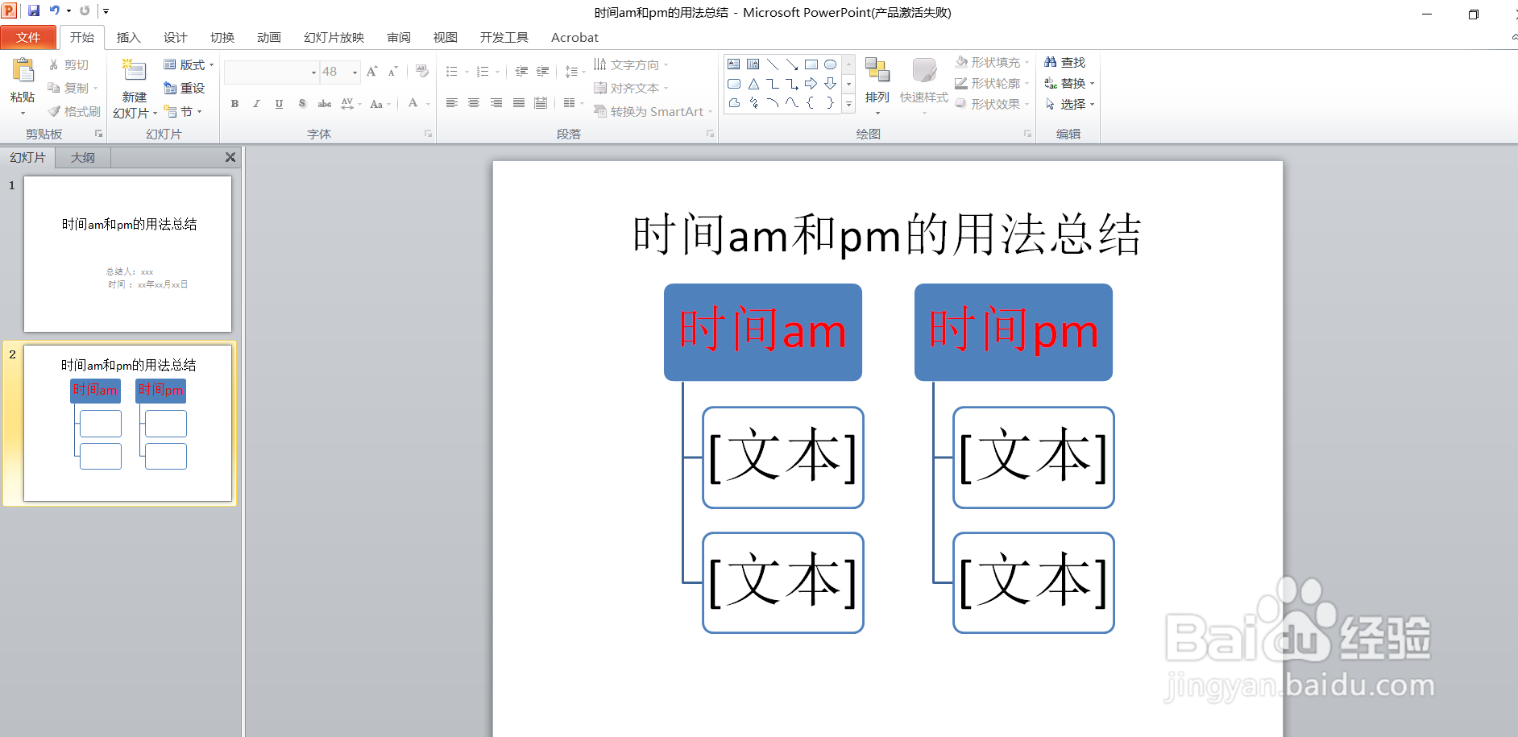
Task: Select slide 1 thumbnail in slide panel
Action: tap(126, 254)
